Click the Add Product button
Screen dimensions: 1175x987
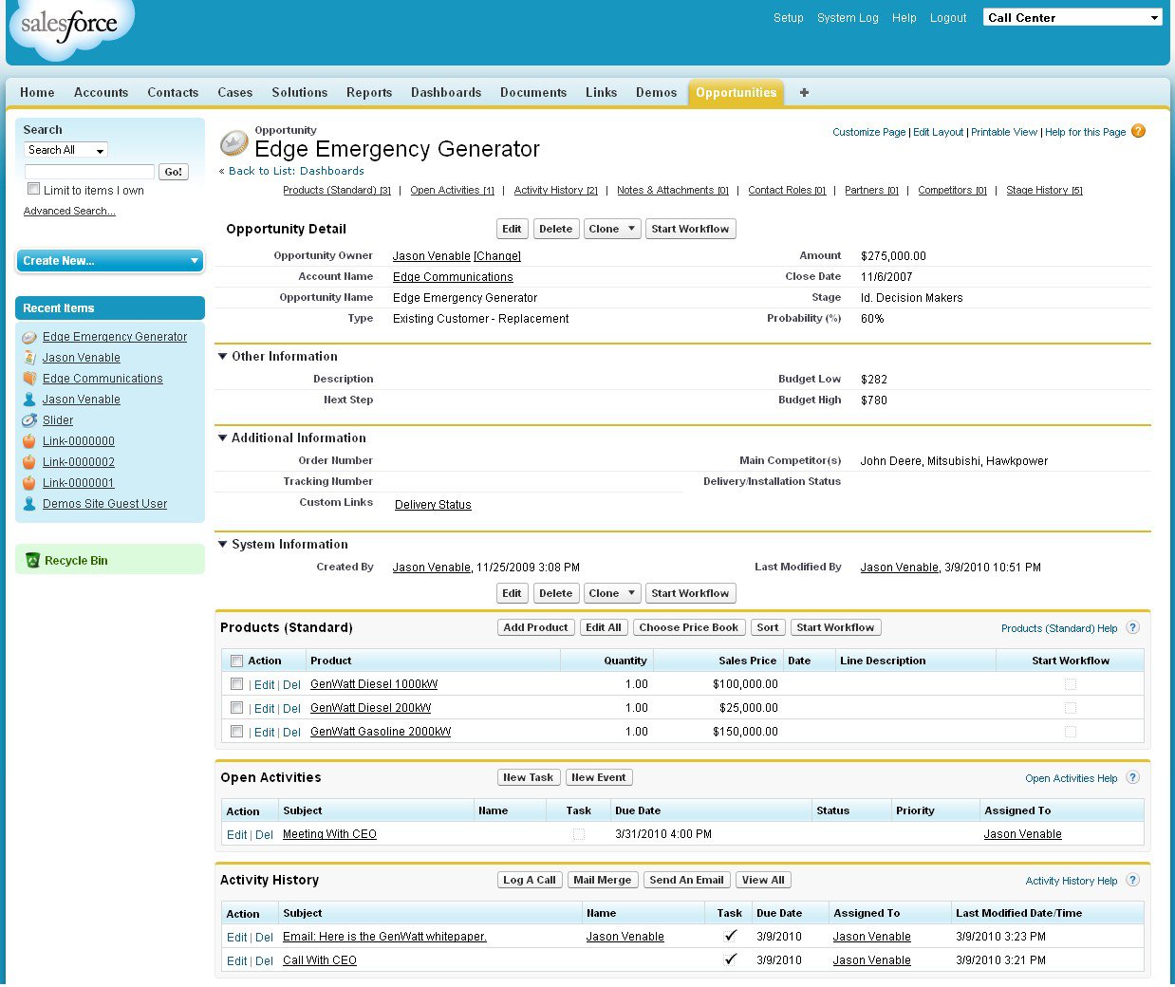point(535,627)
